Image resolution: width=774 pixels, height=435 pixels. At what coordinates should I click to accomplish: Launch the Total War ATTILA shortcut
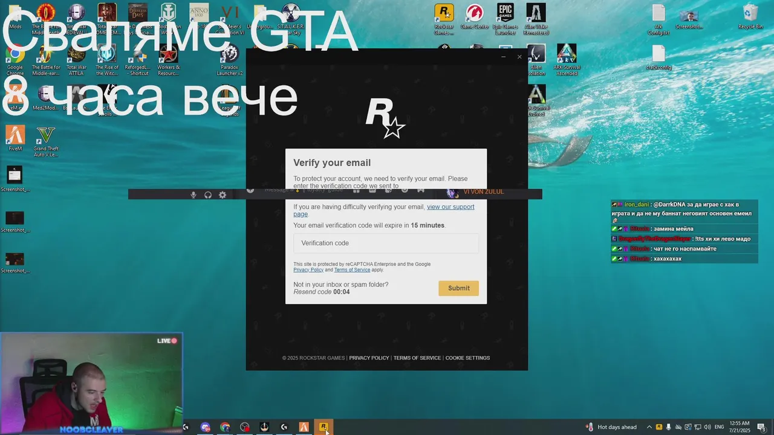click(x=76, y=60)
